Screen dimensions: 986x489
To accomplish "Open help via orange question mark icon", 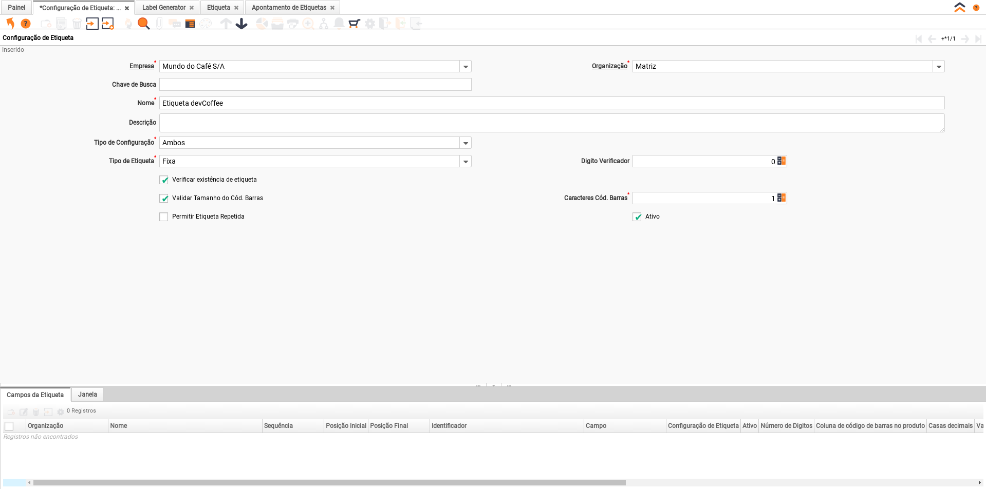I will click(26, 24).
